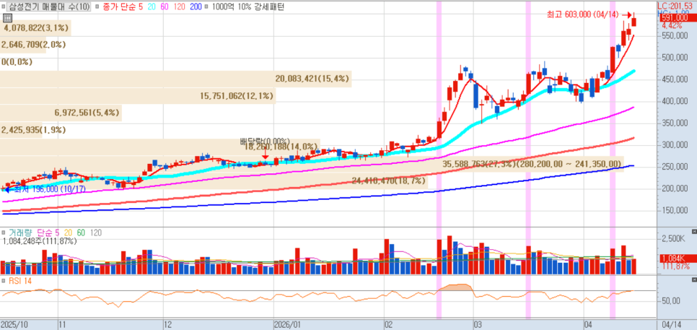697x330 pixels.
Task: Click the 20,083,421(15.4%) volume profile bar
Action: pos(175,79)
